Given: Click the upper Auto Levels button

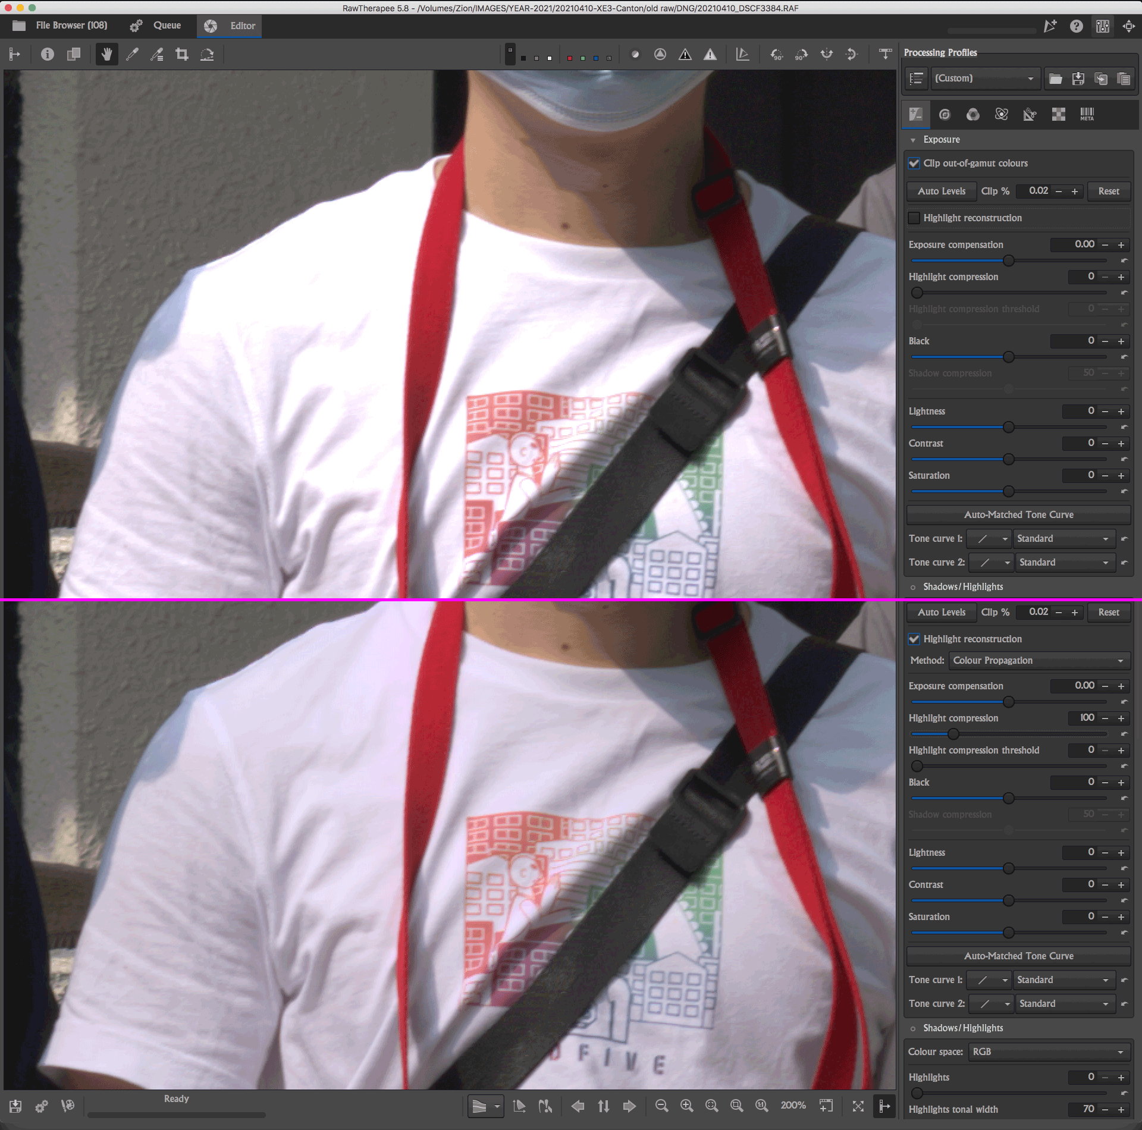Looking at the screenshot, I should (942, 192).
